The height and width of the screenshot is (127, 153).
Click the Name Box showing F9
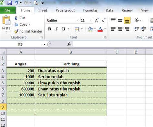(20, 44)
